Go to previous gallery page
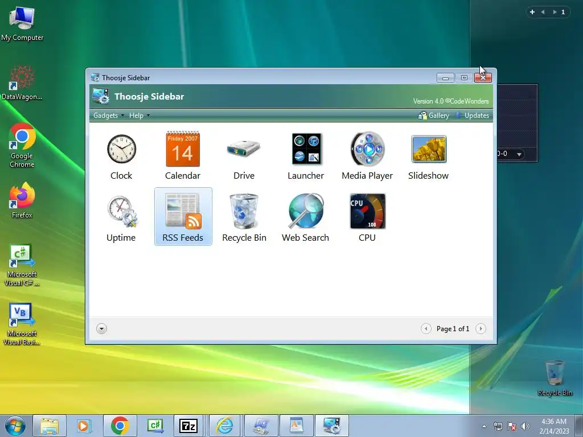The image size is (583, 437). (x=426, y=328)
